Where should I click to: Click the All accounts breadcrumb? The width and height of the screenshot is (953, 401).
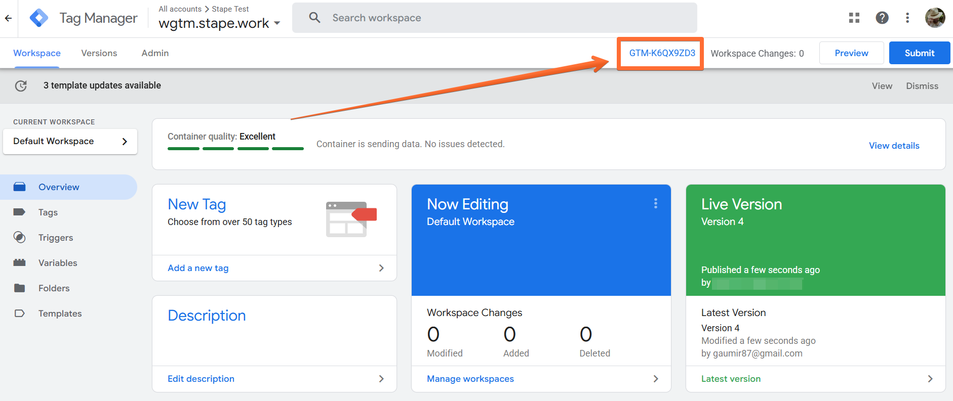pos(180,9)
